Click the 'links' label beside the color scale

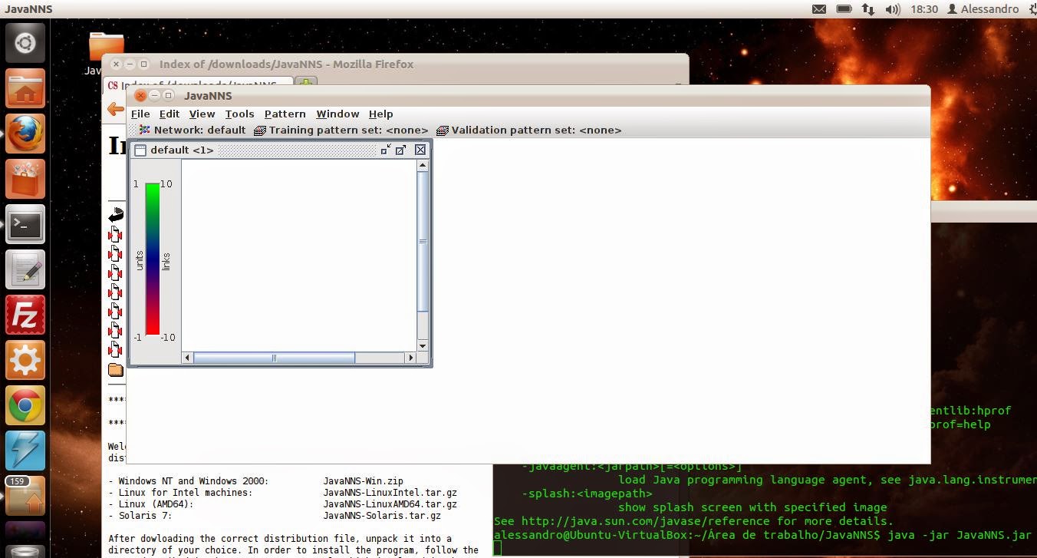pyautogui.click(x=166, y=261)
